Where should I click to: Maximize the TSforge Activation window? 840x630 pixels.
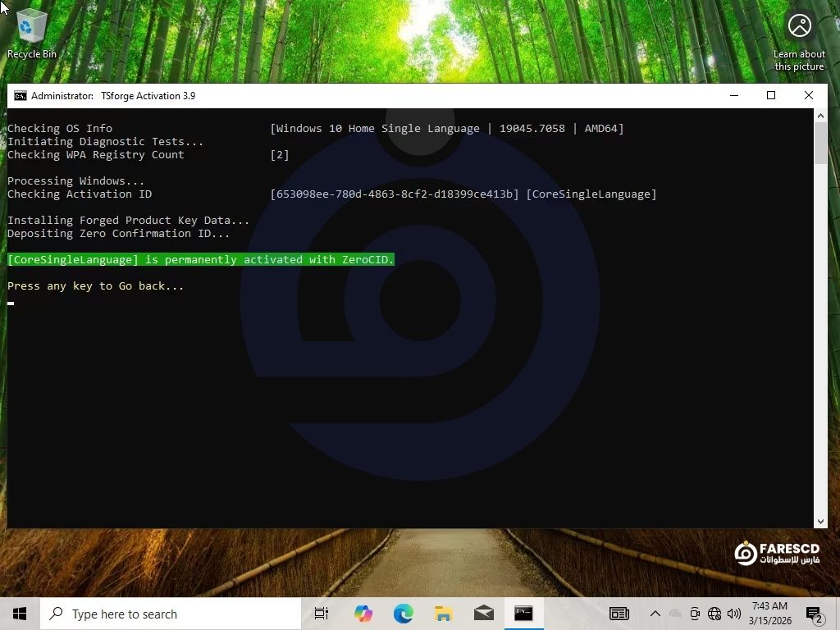coord(771,96)
